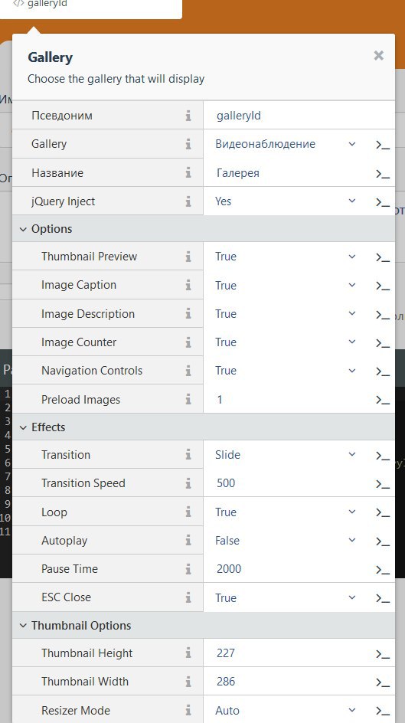Click info icon next to Псевдоним

point(188,116)
